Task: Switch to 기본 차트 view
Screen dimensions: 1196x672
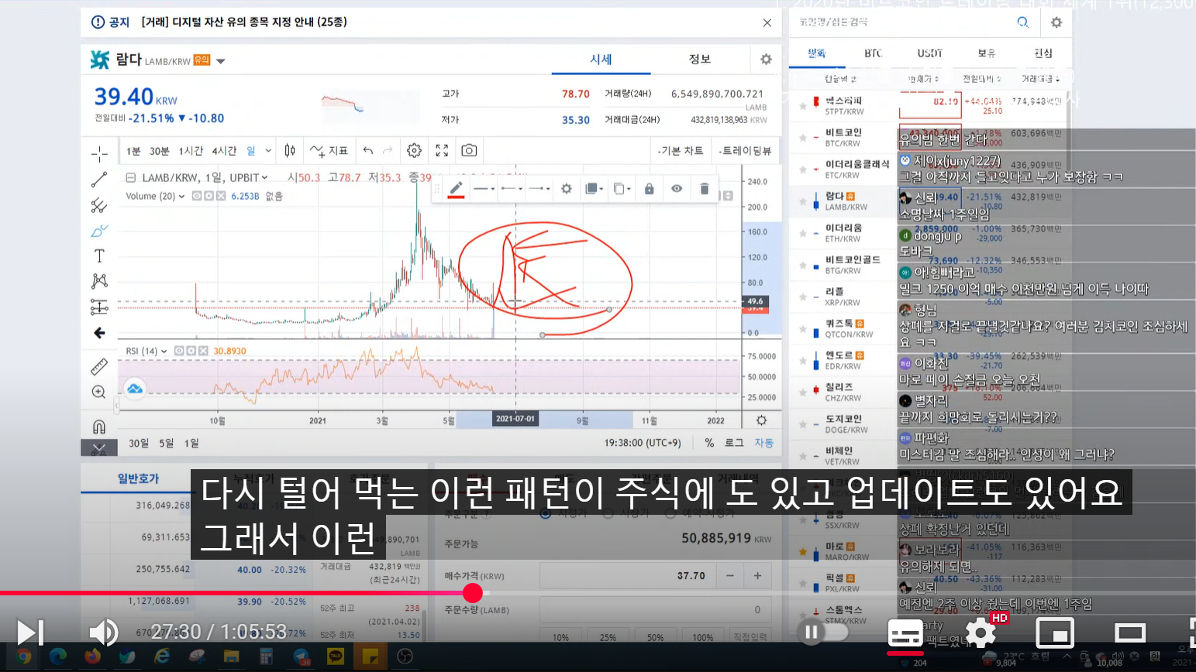Action: [x=681, y=150]
